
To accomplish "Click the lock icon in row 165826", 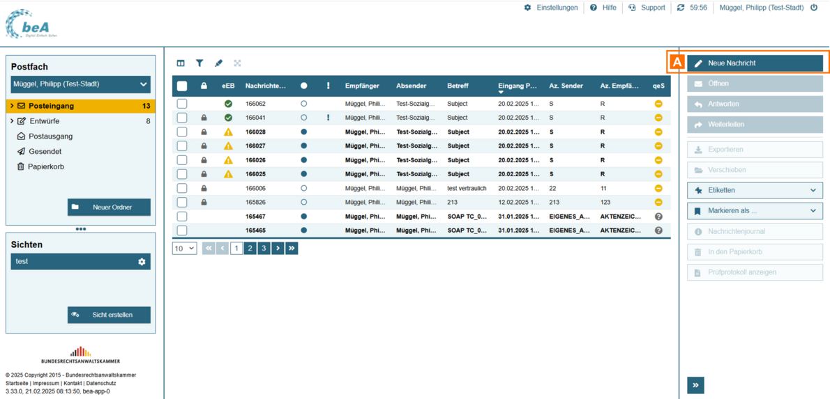I will pyautogui.click(x=204, y=202).
